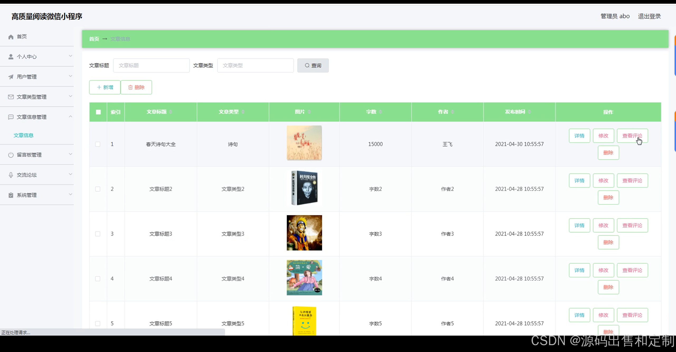This screenshot has height=352, width=676.
Task: Check the box for row 春天诗句大全
Action: 98,144
